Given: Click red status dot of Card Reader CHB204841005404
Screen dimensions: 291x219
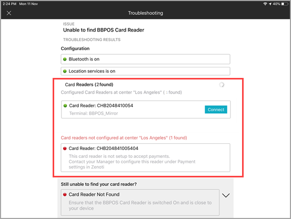Looking at the screenshot, I should coord(65,148).
